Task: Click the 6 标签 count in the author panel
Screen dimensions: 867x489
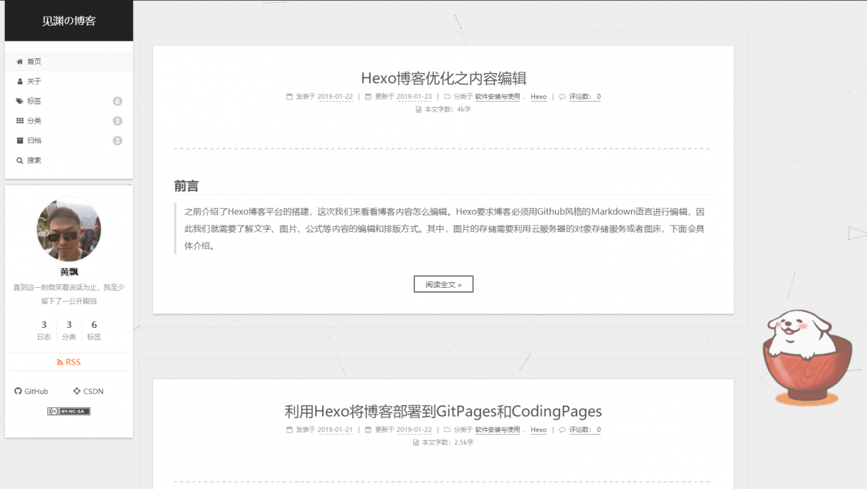Action: tap(94, 330)
